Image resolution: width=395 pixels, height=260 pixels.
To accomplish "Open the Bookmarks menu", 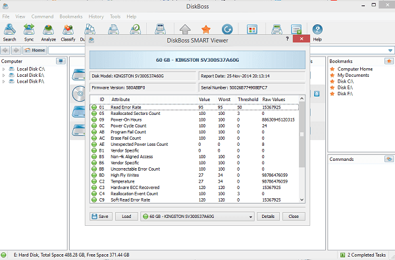I will pyautogui.click(x=71, y=16).
